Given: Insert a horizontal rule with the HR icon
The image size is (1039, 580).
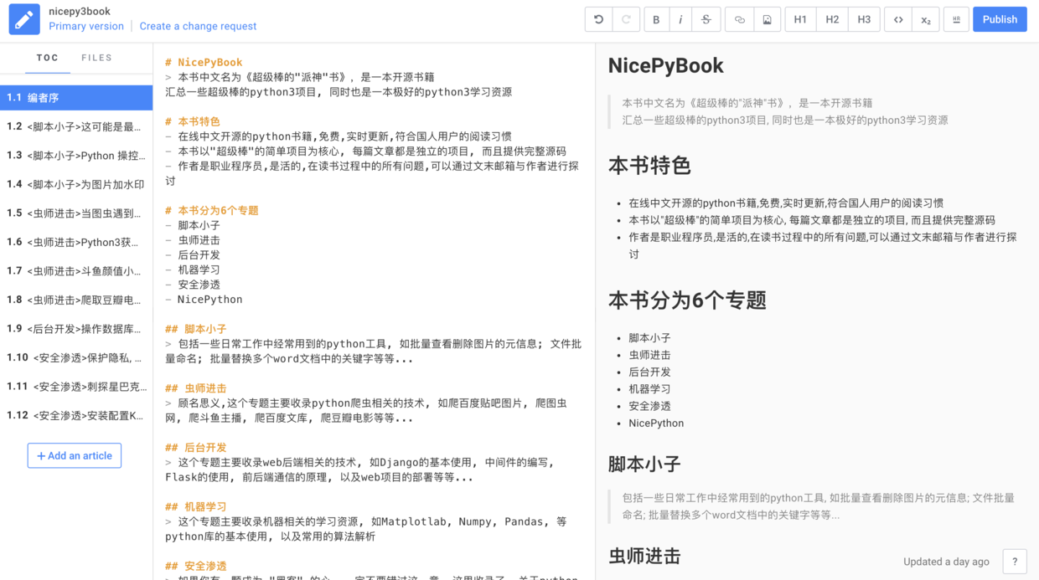Looking at the screenshot, I should (955, 18).
